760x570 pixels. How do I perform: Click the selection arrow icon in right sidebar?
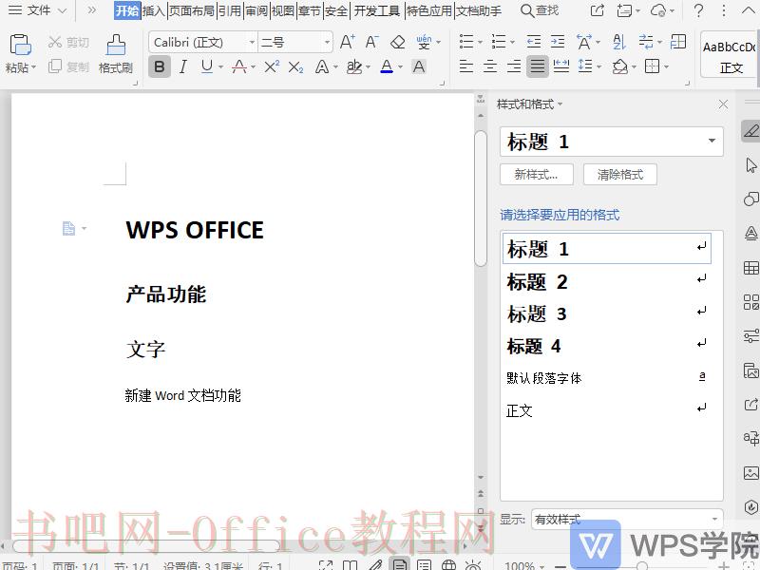pos(750,165)
